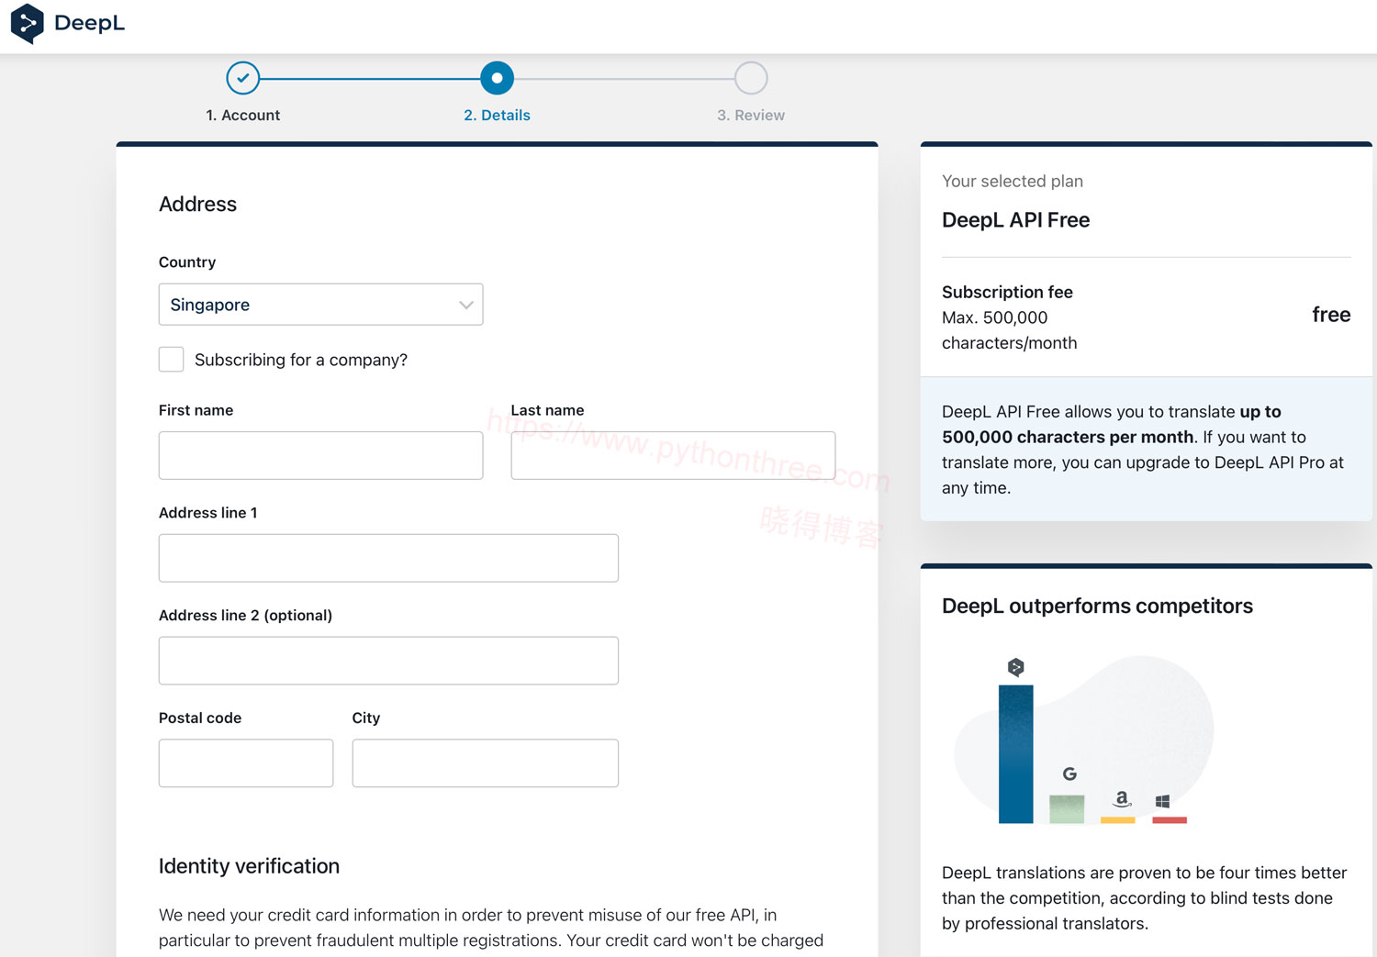Click the Review step circle
1377x957 pixels.
(x=750, y=78)
